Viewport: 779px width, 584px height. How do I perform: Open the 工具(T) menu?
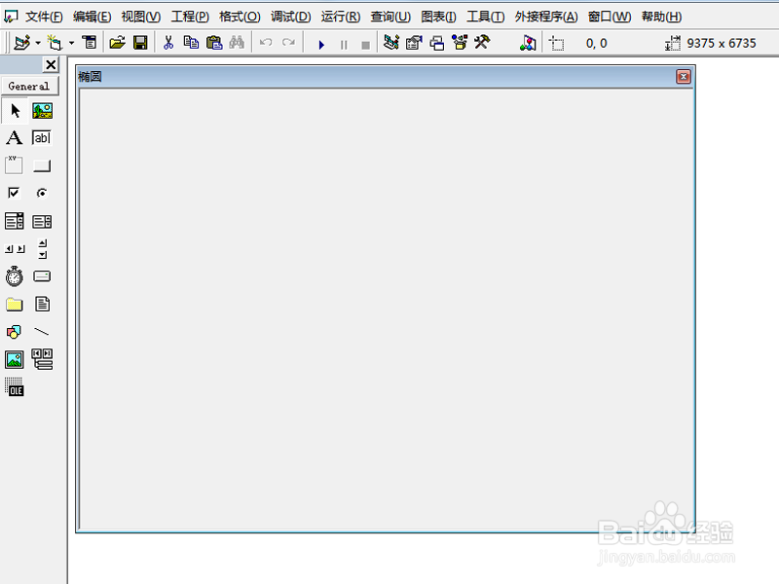click(485, 17)
